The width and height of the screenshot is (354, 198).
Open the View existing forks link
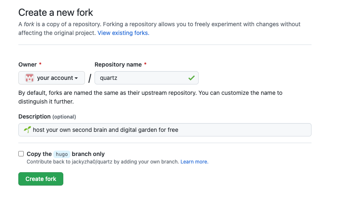123,32
